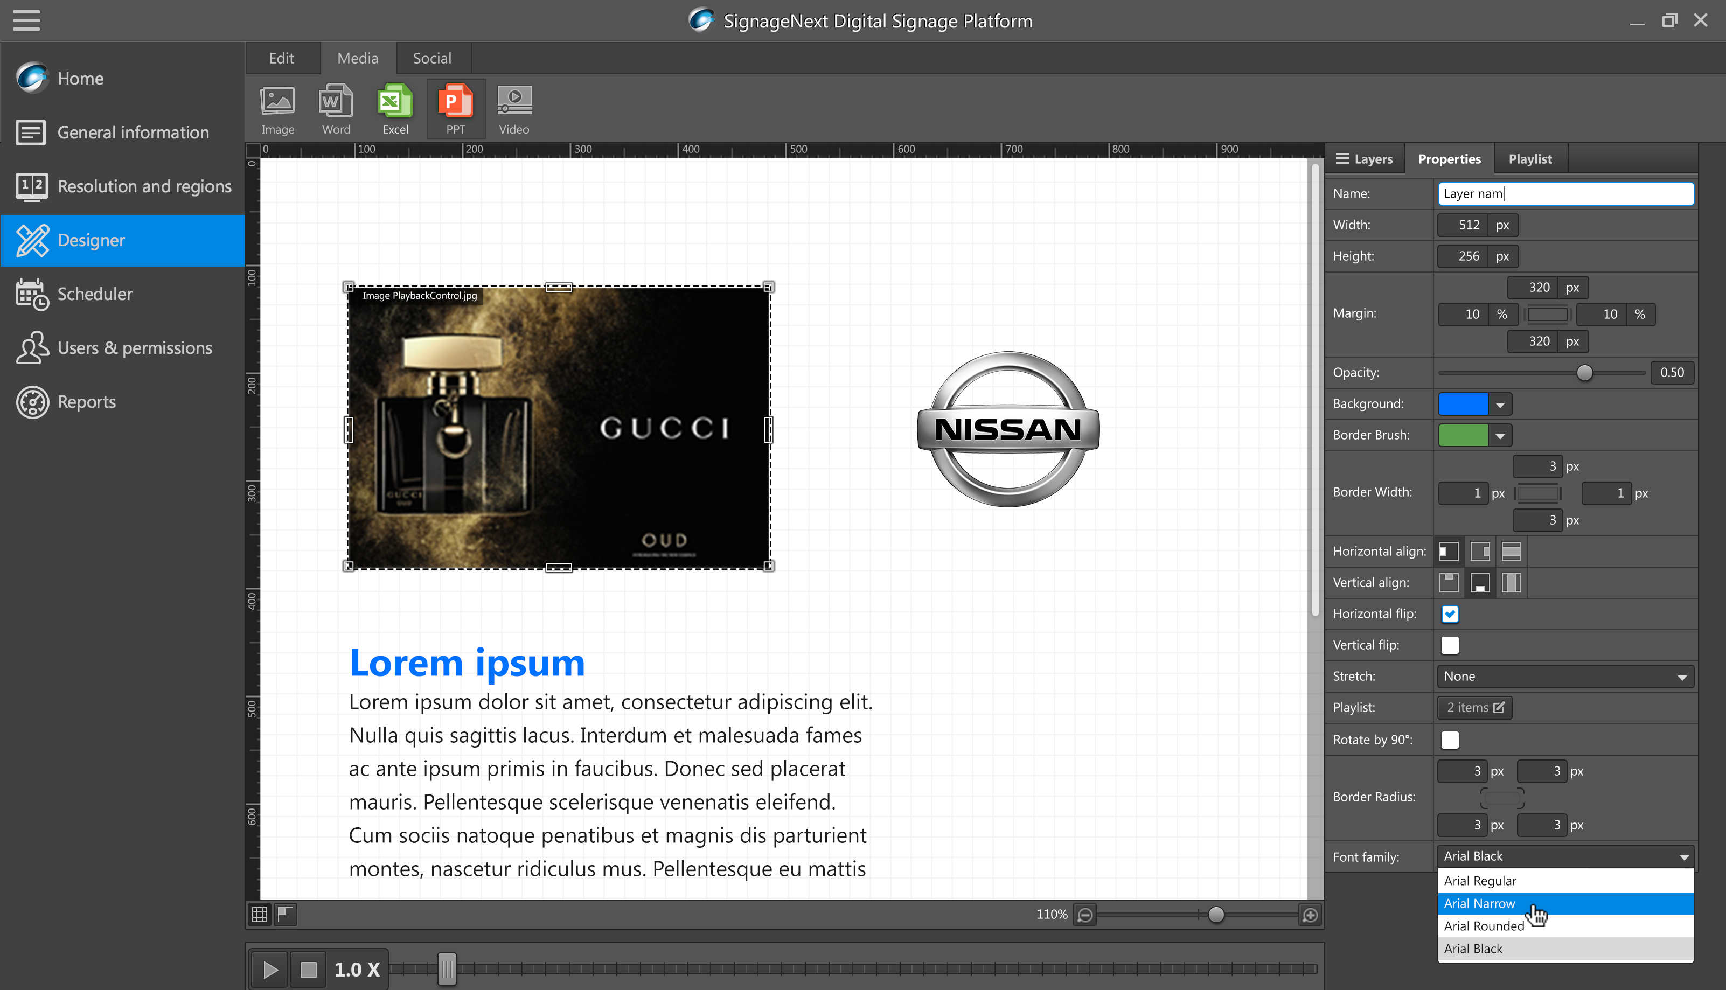1726x990 pixels.
Task: Click the zoom in magnifier
Action: point(1310,915)
